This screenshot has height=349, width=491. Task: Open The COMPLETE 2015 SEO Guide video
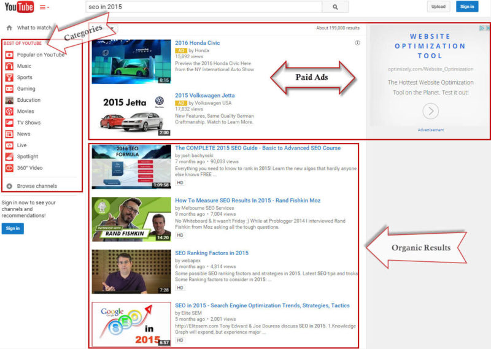tap(258, 148)
